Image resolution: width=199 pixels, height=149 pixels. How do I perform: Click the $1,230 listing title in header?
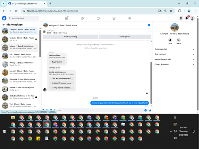[x=57, y=33]
